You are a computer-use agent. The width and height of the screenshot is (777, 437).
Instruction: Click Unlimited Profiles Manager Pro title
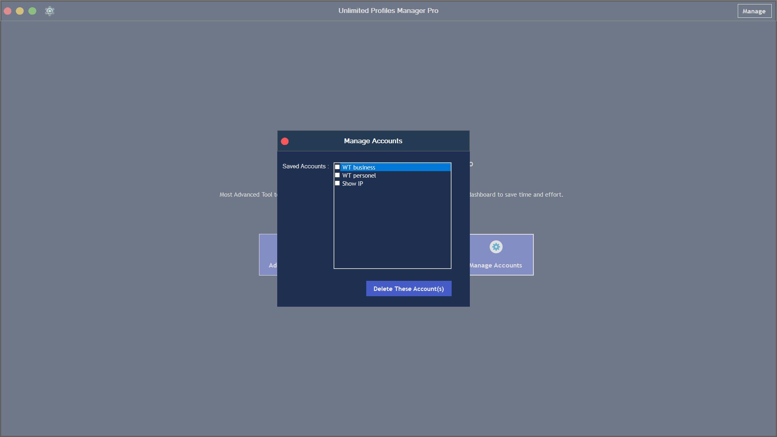pyautogui.click(x=388, y=11)
